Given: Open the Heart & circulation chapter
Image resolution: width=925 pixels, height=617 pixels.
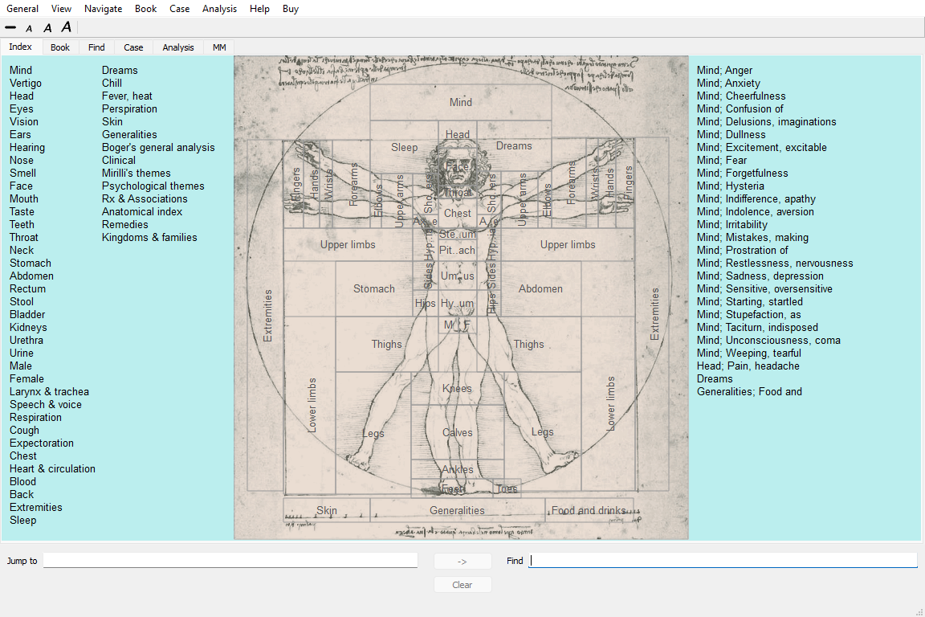Looking at the screenshot, I should coord(52,469).
